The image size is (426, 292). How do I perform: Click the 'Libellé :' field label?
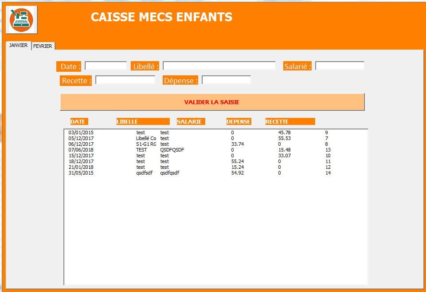(145, 66)
